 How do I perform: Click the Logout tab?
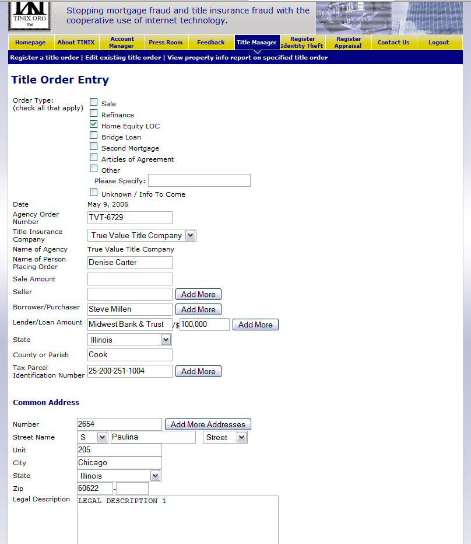click(x=439, y=43)
